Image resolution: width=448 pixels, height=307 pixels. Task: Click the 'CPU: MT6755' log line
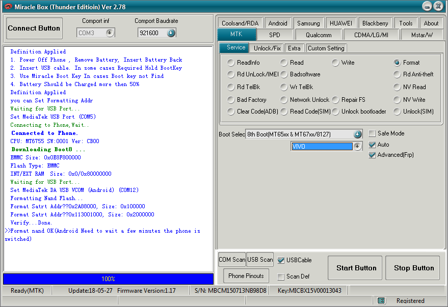pos(55,141)
